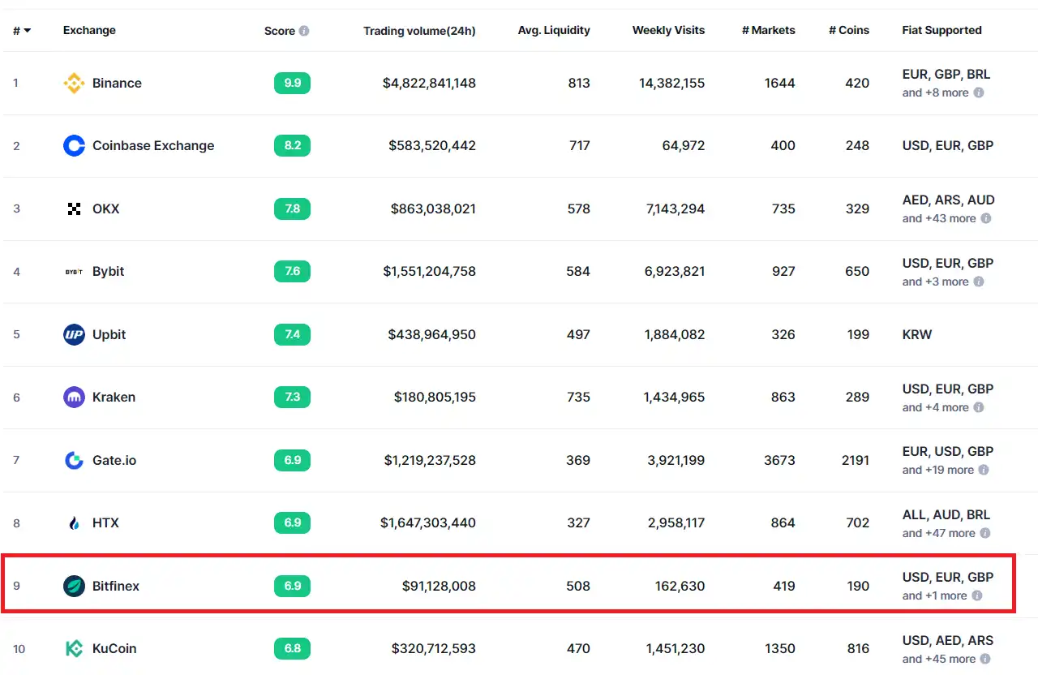The height and width of the screenshot is (675, 1038).
Task: Sort by # Markets header
Action: pyautogui.click(x=769, y=30)
